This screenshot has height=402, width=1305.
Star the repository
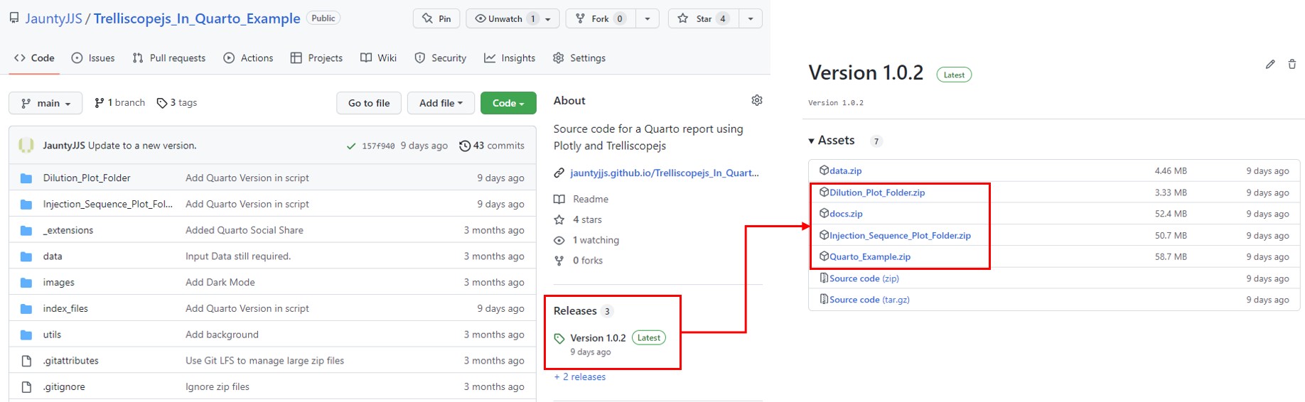coord(704,18)
